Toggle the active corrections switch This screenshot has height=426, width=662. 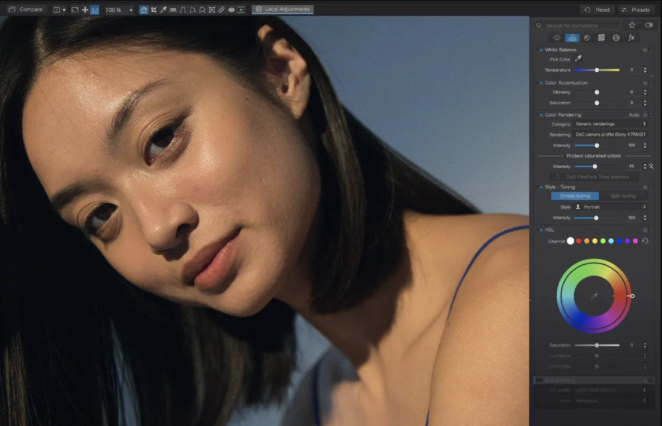point(649,25)
